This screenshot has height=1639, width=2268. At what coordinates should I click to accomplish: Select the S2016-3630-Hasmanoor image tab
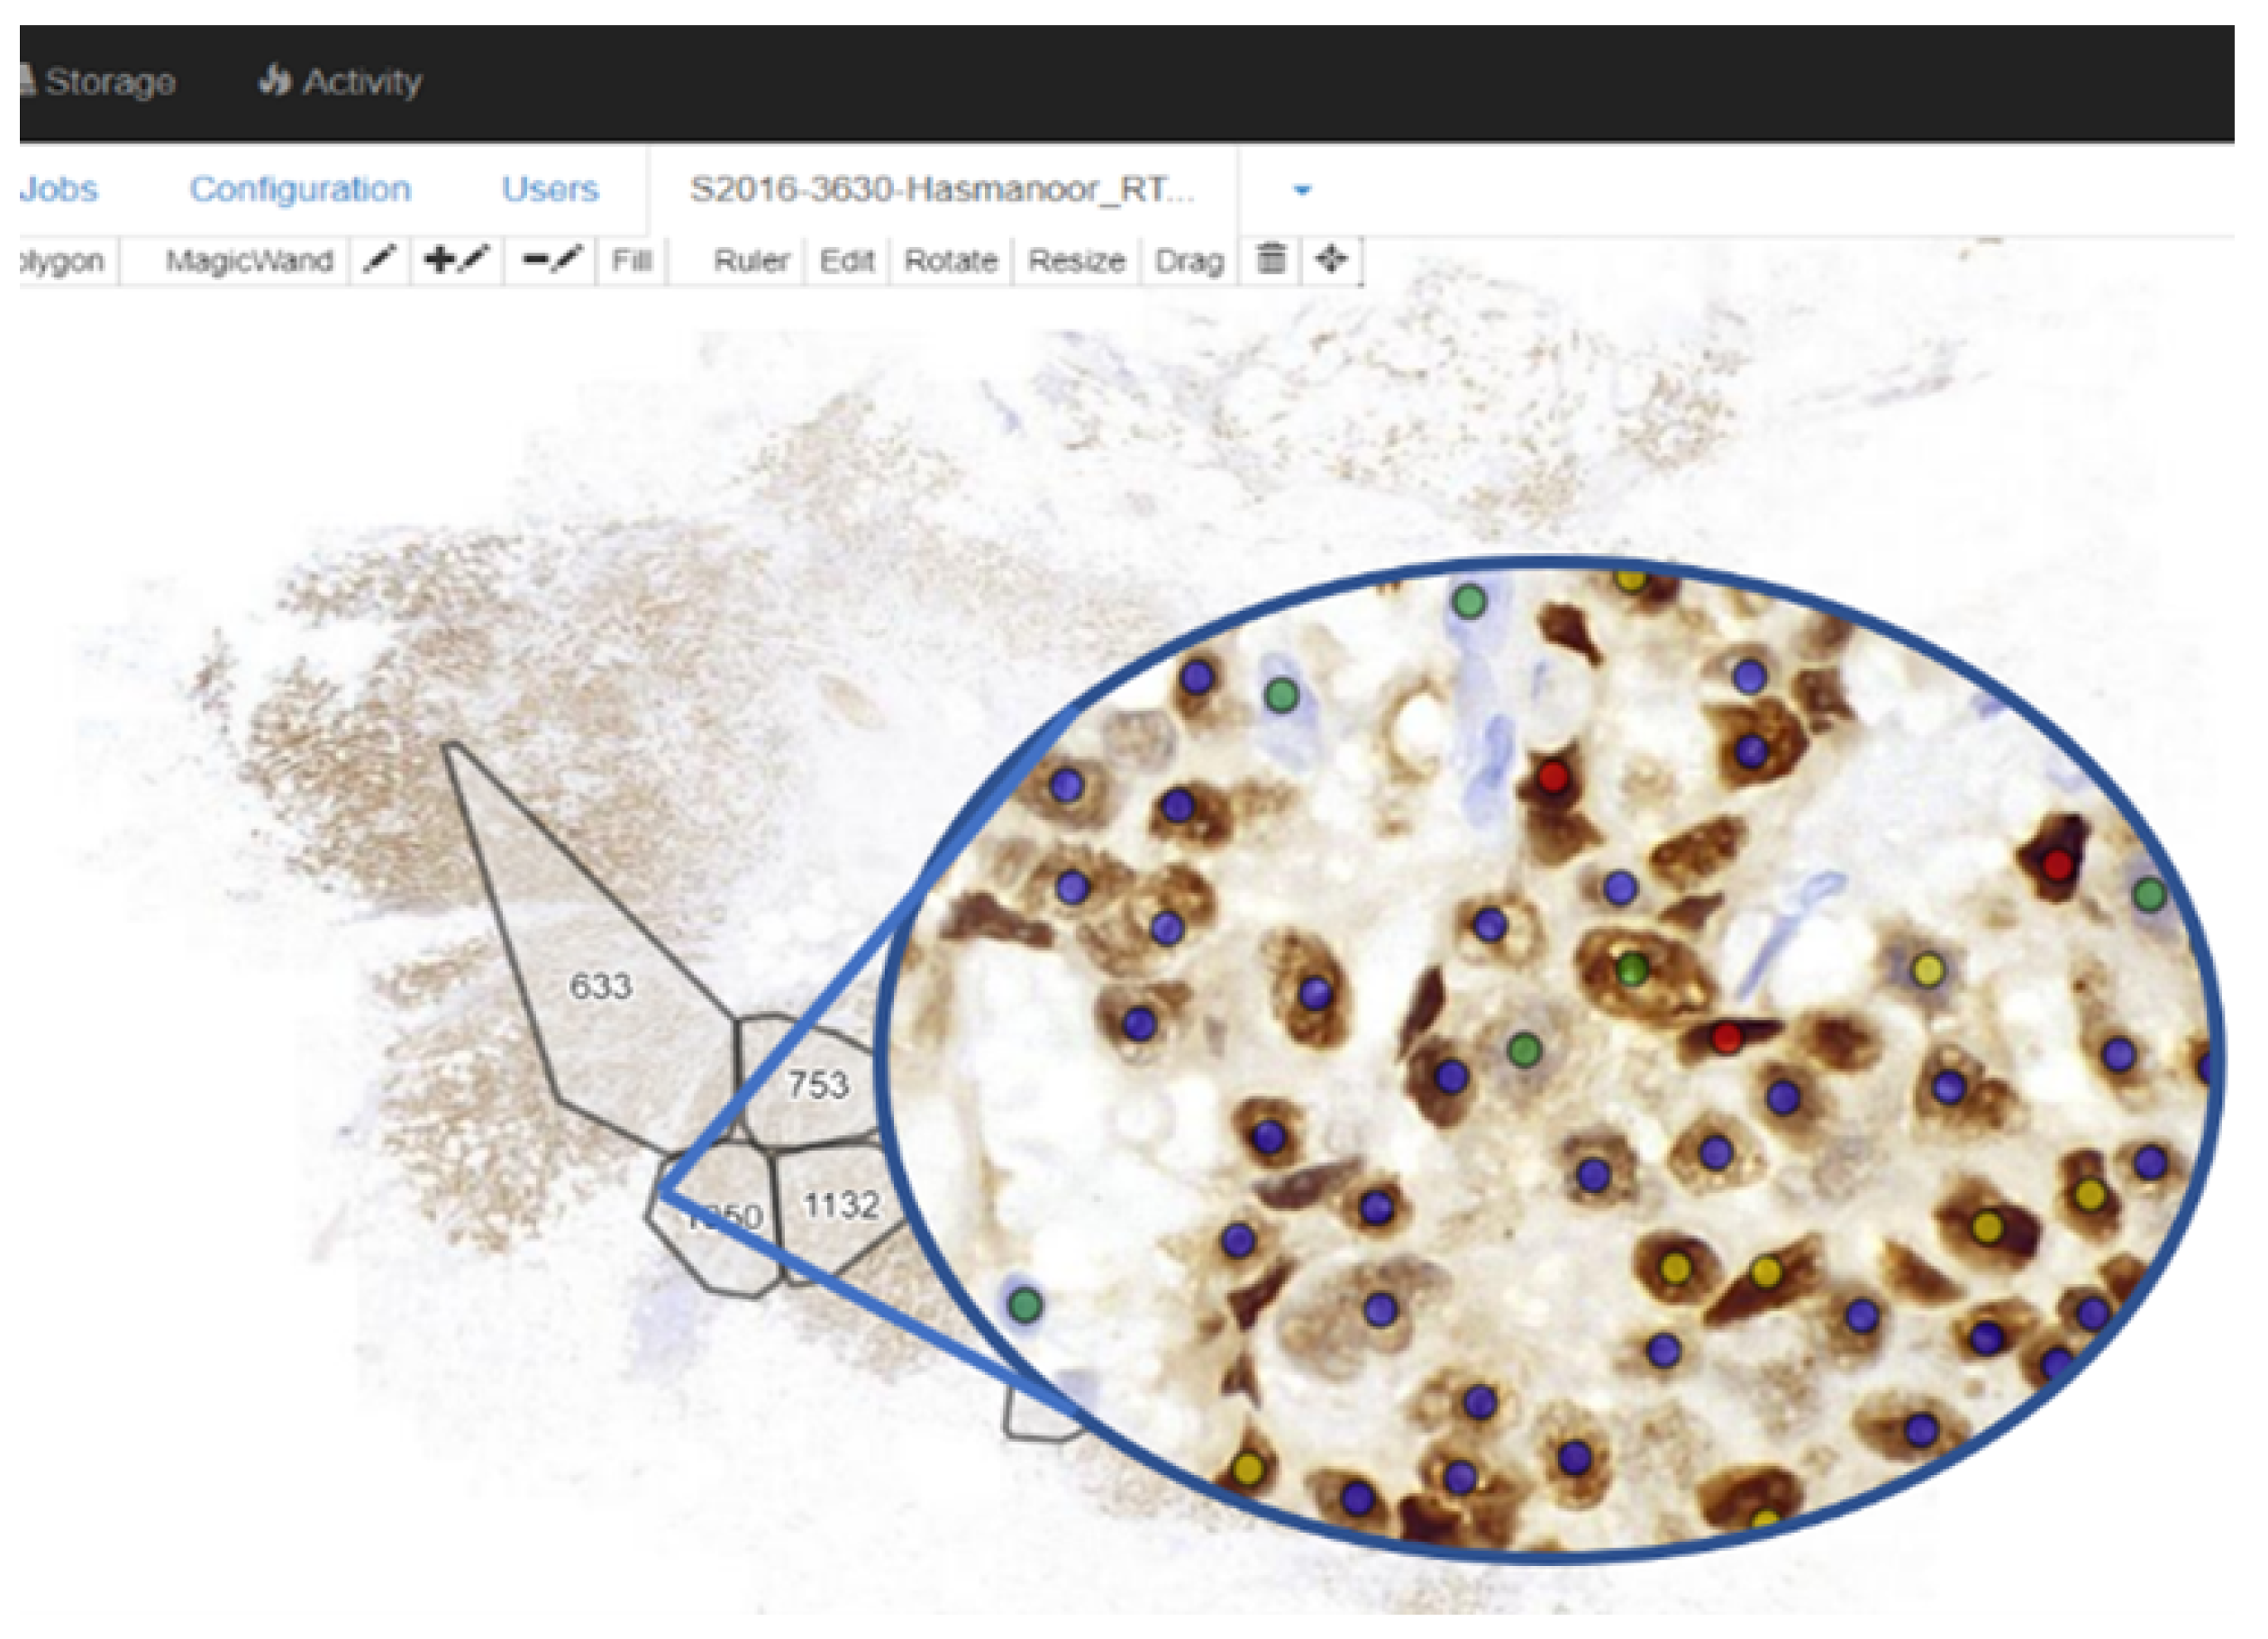(x=941, y=189)
